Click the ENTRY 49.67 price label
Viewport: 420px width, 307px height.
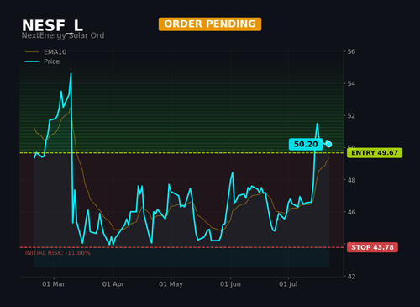375,153
